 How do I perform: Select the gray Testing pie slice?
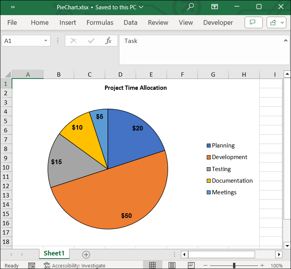(x=74, y=167)
